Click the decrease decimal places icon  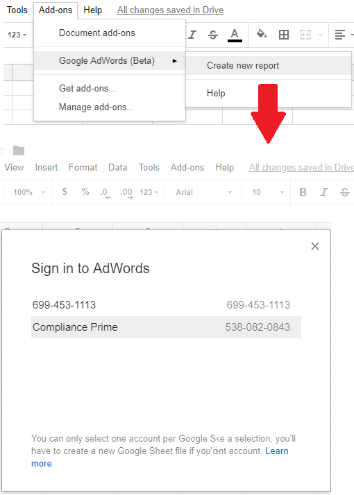pos(106,193)
